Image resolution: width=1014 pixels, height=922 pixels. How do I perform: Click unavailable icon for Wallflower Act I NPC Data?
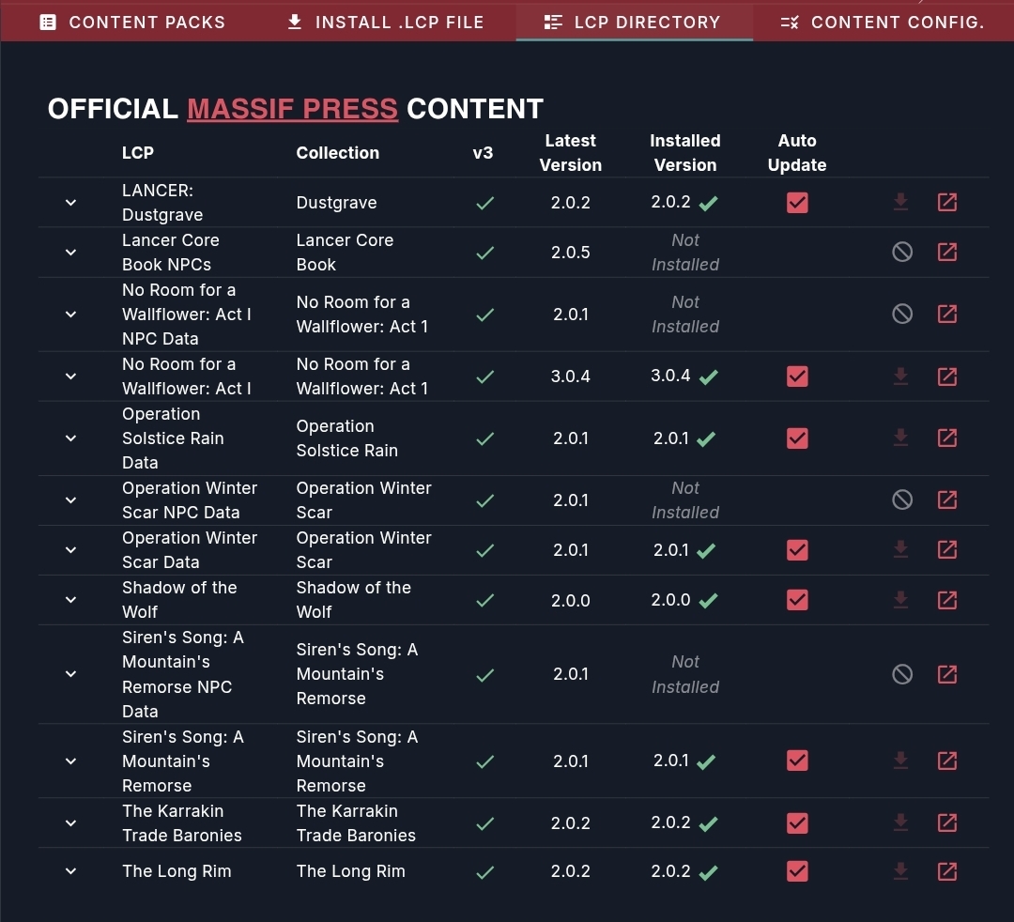click(x=902, y=315)
